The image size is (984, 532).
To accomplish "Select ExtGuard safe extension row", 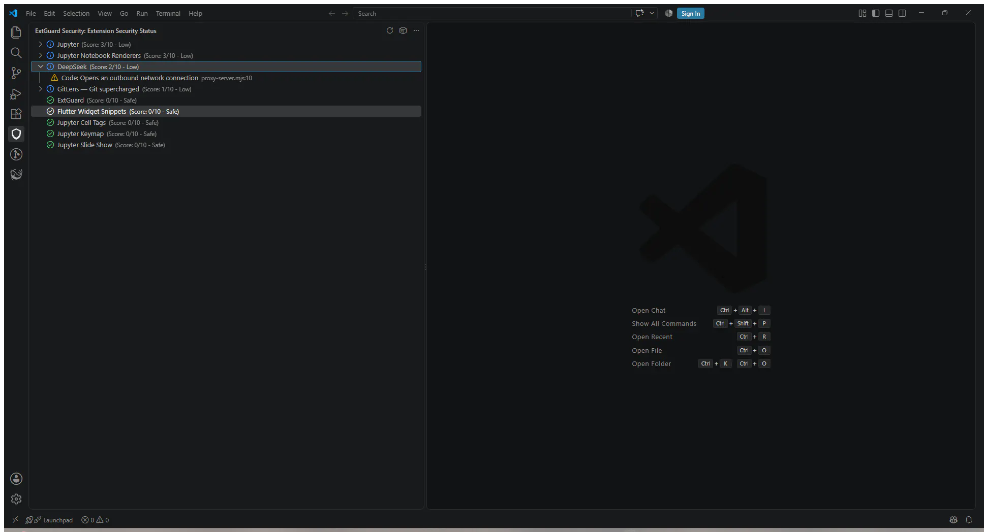I will coord(226,100).
